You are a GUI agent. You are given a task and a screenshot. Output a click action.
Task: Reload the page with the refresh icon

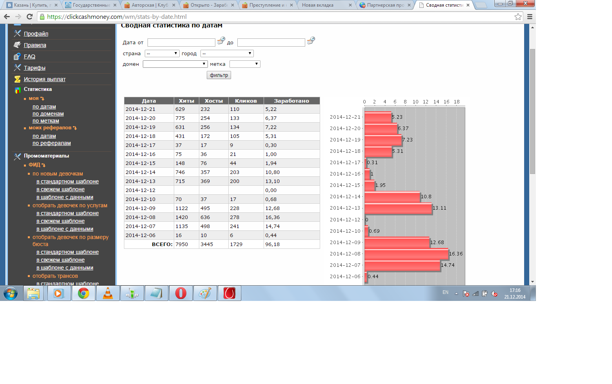click(29, 16)
